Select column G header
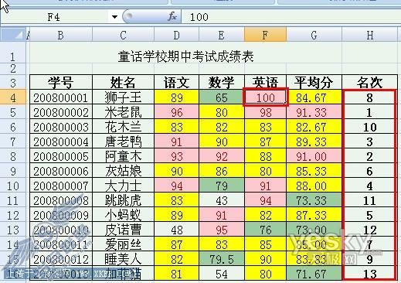The image size is (401, 283). (x=314, y=35)
